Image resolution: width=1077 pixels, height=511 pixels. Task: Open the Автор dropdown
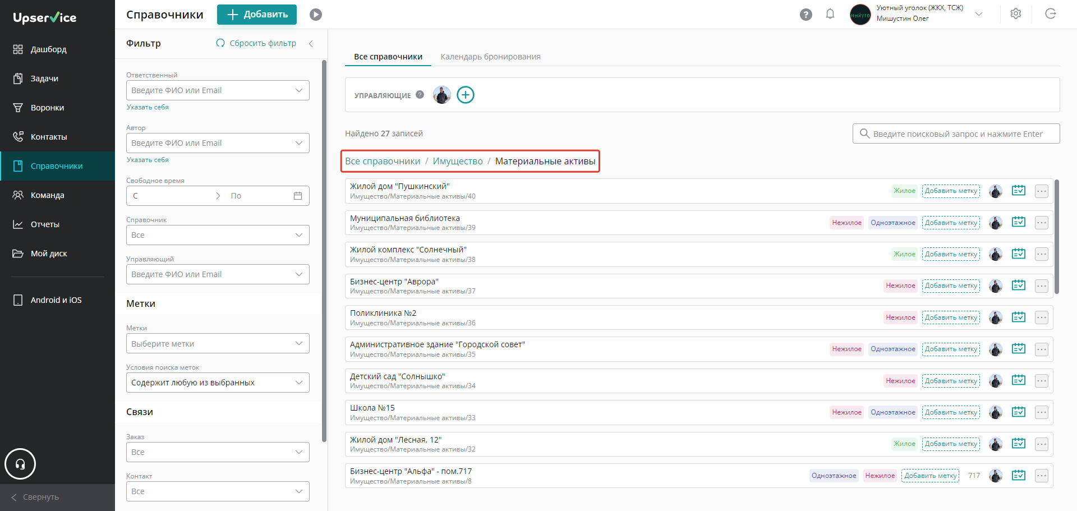218,143
